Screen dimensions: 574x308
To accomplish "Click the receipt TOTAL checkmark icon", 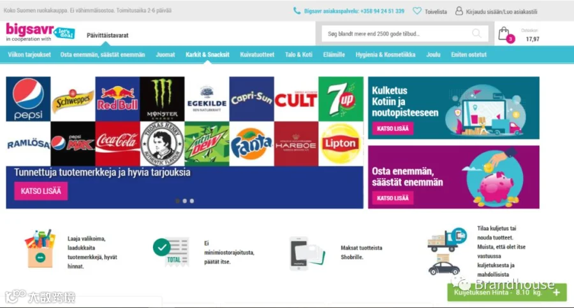I will pyautogui.click(x=171, y=252).
